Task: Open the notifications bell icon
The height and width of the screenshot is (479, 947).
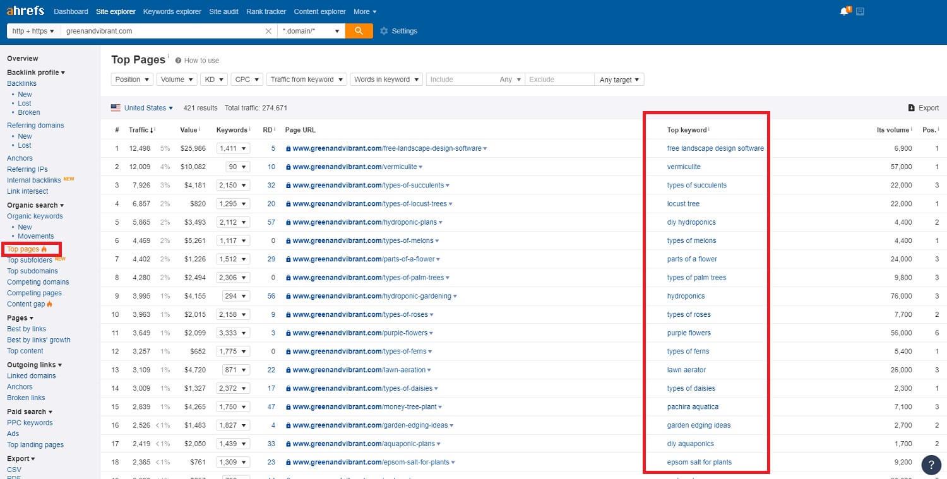Action: coord(844,11)
